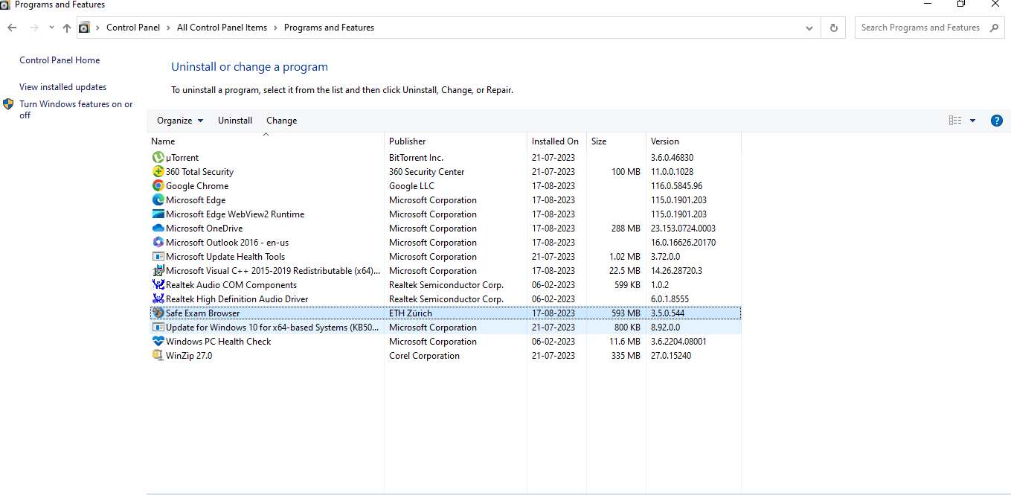Click the search magnifier icon
Screen dimensions: 1011x495
(995, 28)
